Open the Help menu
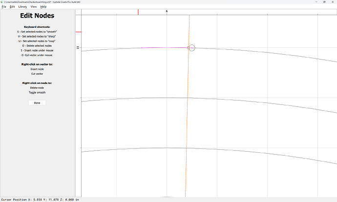Image resolution: width=337 pixels, height=202 pixels. point(43,7)
